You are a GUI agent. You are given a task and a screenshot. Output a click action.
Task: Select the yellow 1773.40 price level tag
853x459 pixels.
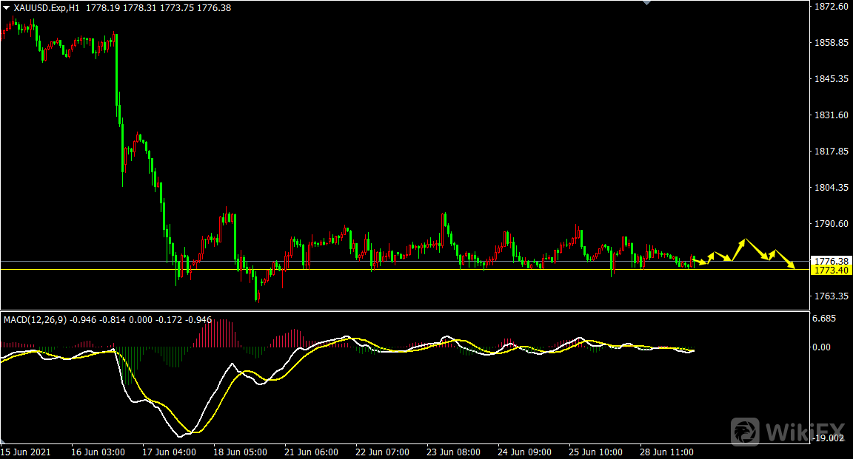[x=829, y=271]
